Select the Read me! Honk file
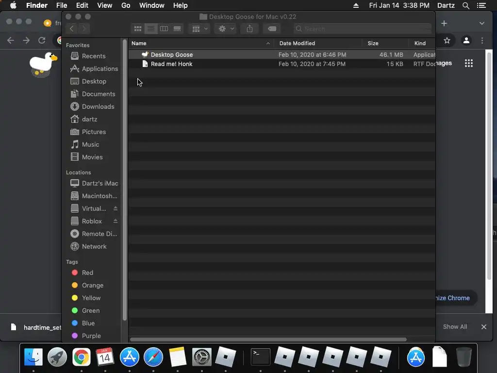 [x=282, y=64]
